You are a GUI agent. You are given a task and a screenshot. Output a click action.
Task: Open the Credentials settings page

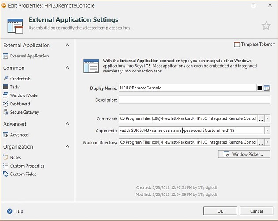[20, 79]
